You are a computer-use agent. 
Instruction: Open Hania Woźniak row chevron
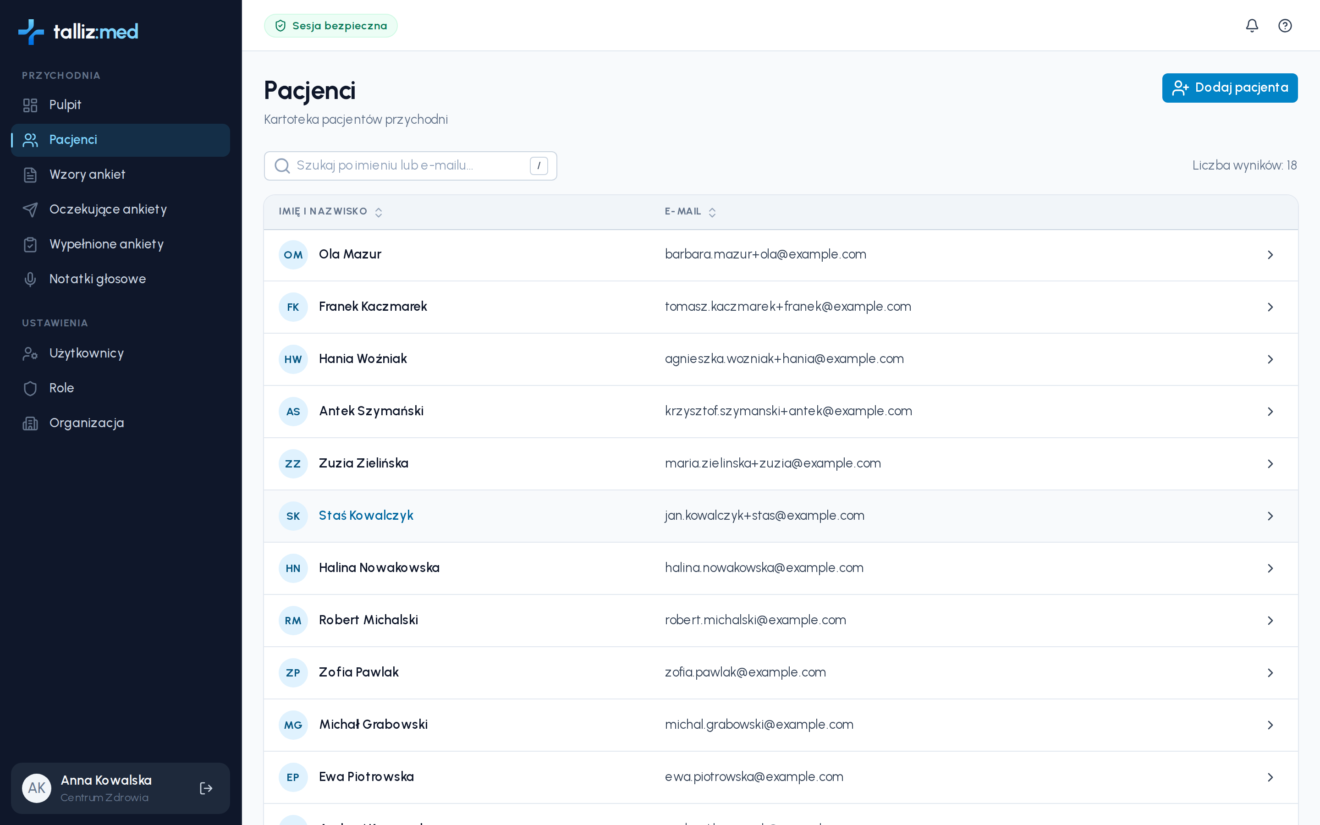click(x=1270, y=360)
